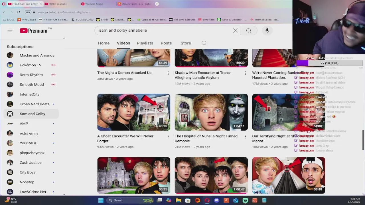This screenshot has width=365, height=205.
Task: Start voice search with the microphone
Action: [267, 30]
